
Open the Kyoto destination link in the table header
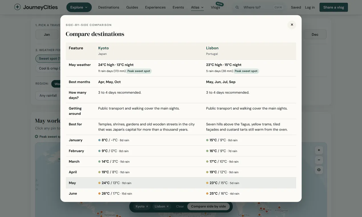coord(103,48)
